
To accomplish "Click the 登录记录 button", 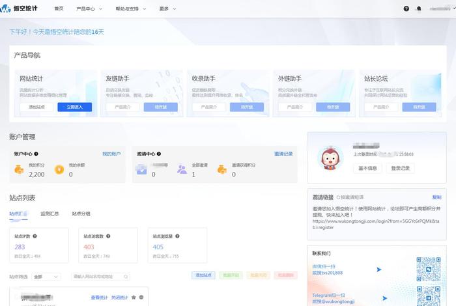I will pos(401,168).
